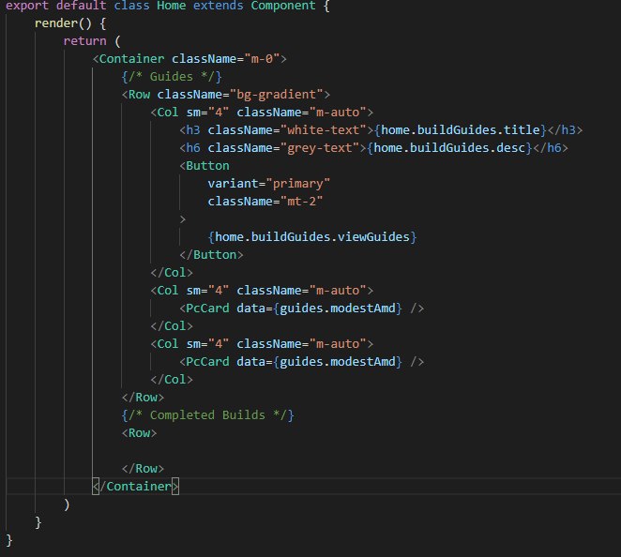
Task: Click the 'export' keyword on the first line
Action: pyautogui.click(x=27, y=6)
